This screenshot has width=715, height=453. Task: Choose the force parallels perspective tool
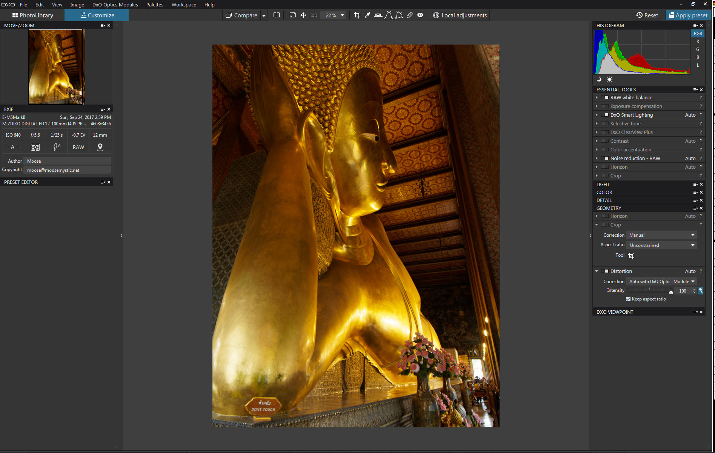[389, 15]
